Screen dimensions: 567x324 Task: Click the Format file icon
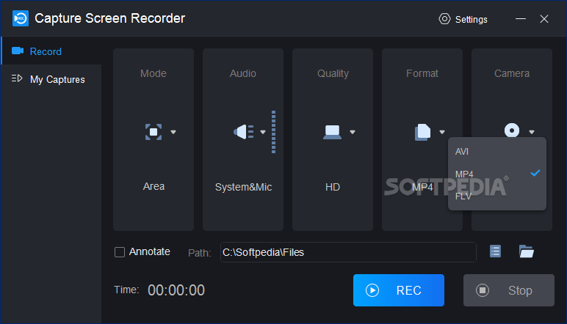pyautogui.click(x=422, y=132)
